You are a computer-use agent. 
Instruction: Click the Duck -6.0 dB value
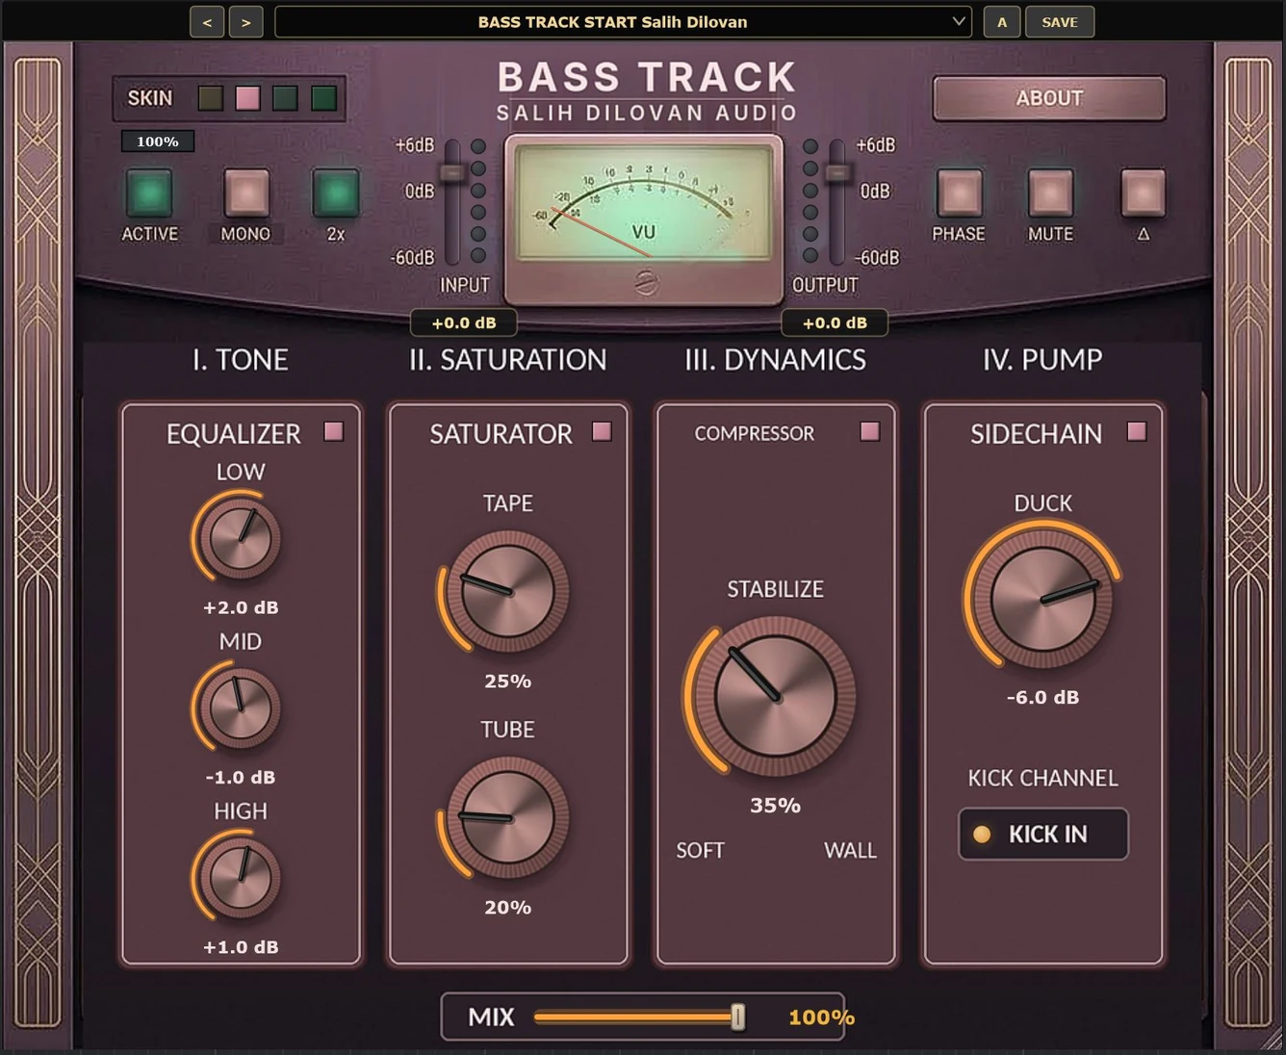point(1042,697)
